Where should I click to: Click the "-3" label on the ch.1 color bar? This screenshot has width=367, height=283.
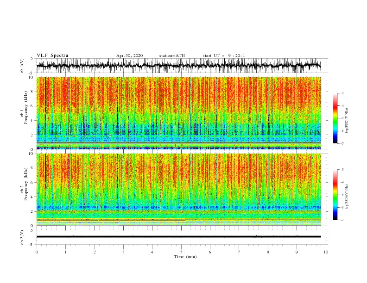pyautogui.click(x=342, y=93)
